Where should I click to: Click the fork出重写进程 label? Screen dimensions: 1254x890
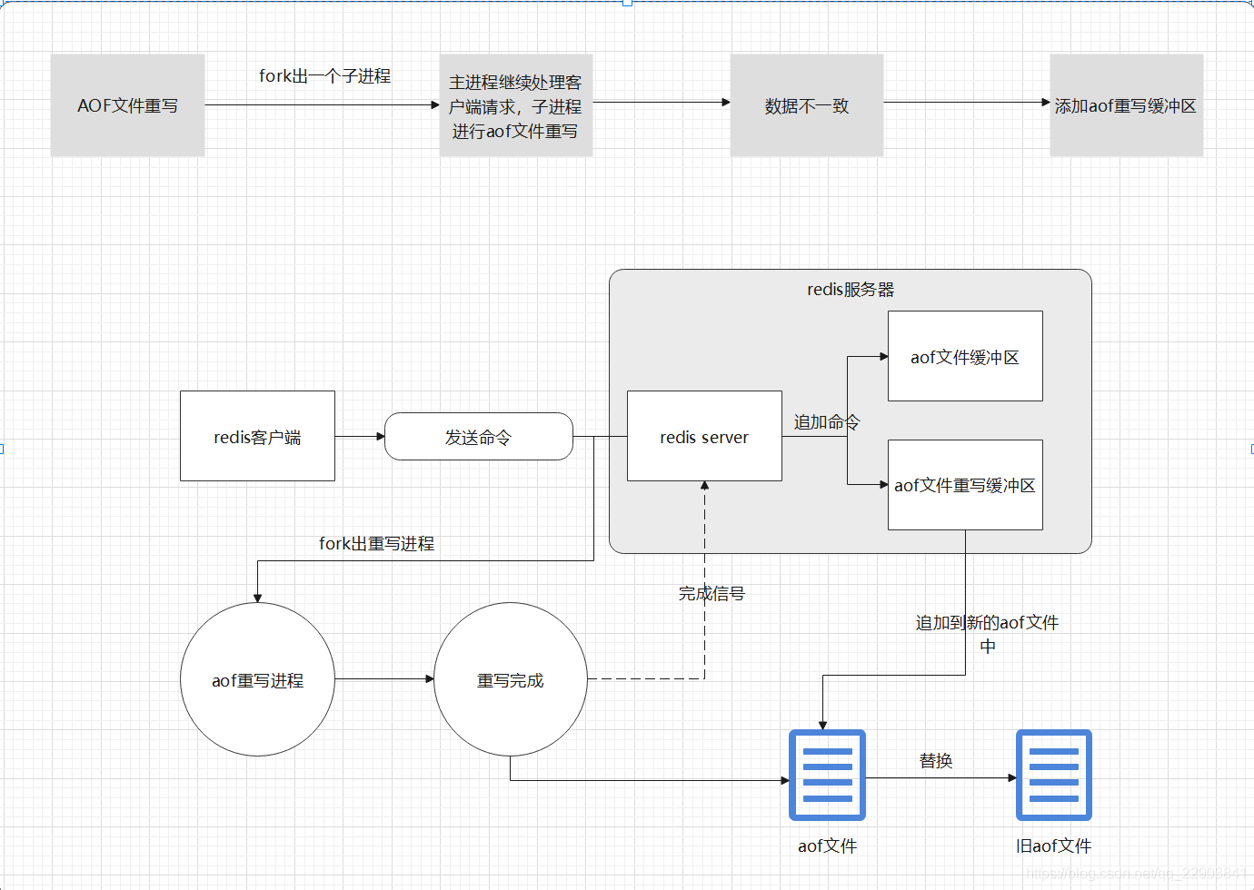(376, 543)
